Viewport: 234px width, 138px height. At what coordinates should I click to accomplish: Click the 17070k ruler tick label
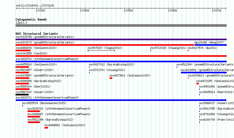coord(217,11)
